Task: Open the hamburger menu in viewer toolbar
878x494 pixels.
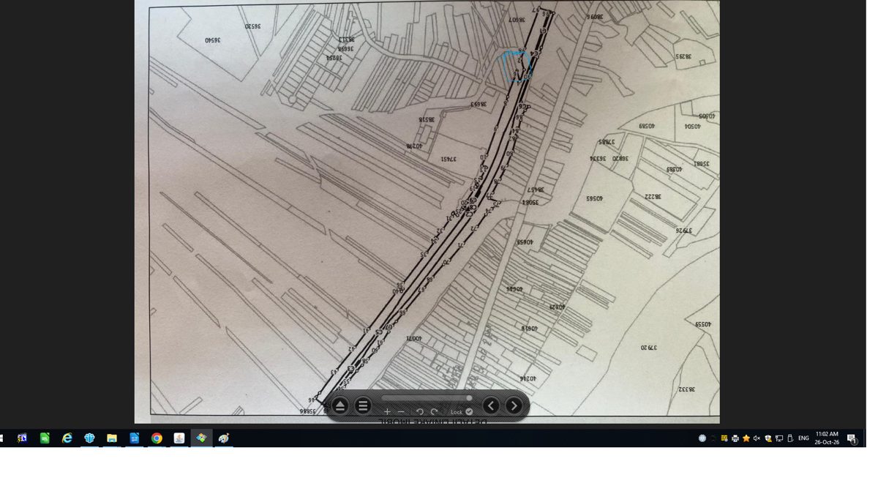Action: pyautogui.click(x=363, y=406)
